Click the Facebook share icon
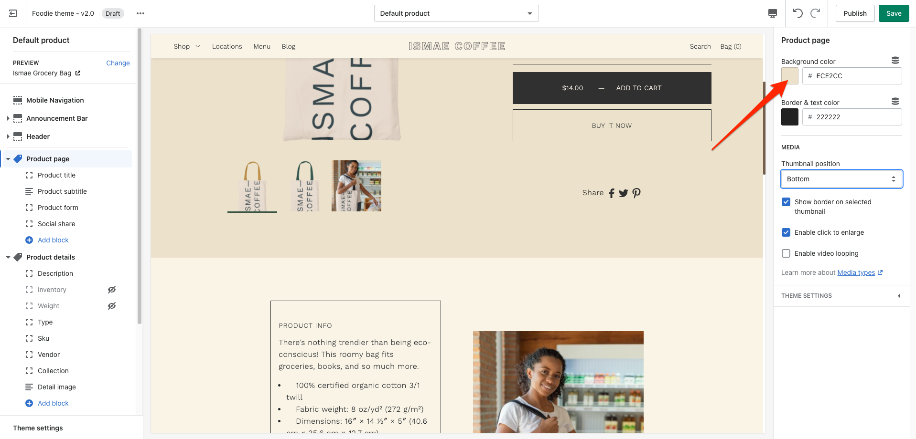This screenshot has height=439, width=916. pos(612,193)
